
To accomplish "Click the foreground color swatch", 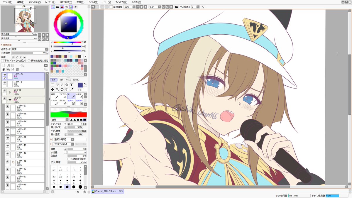I will [80, 85].
